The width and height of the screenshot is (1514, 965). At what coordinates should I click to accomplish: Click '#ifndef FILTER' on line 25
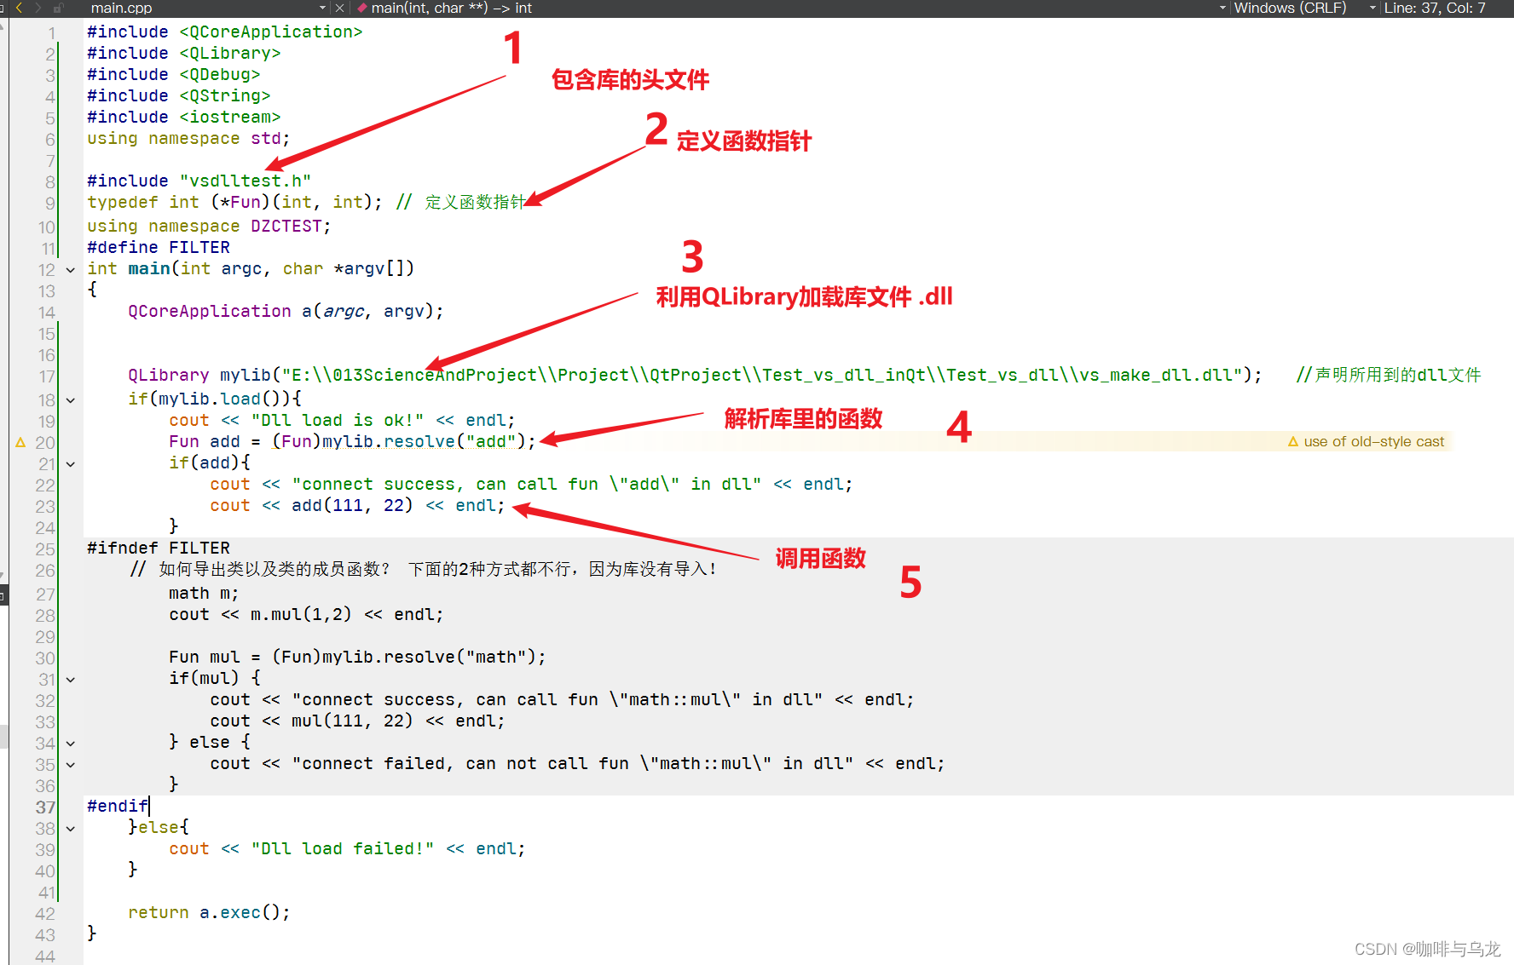(159, 548)
